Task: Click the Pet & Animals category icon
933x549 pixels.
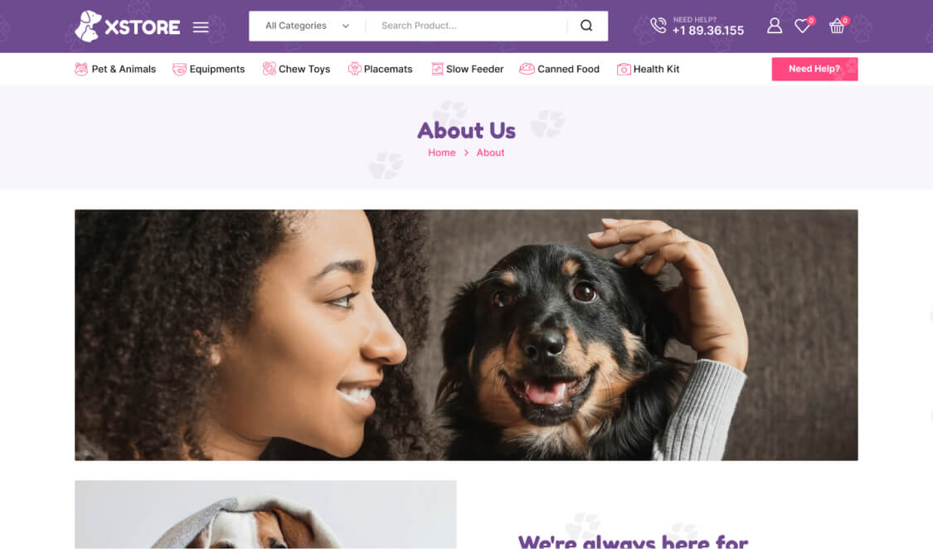Action: [81, 69]
